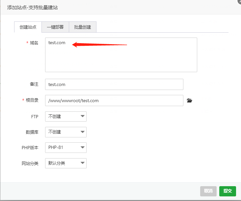Click the green 提交 button
The width and height of the screenshot is (241, 201).
(228, 191)
